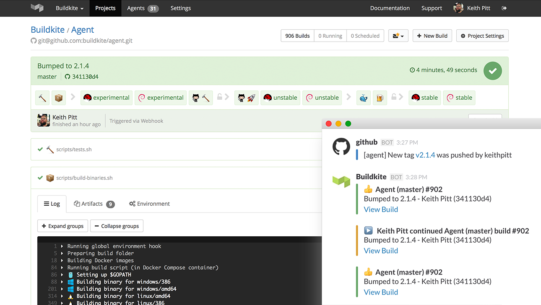The height and width of the screenshot is (305, 541).
Task: Select the Red Hat unstable step
Action: point(281,98)
